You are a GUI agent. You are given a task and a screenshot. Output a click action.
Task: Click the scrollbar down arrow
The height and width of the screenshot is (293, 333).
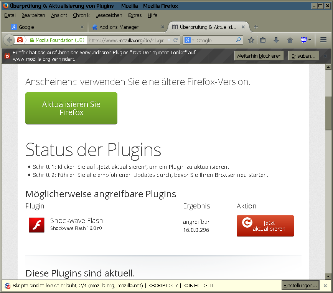328,276
